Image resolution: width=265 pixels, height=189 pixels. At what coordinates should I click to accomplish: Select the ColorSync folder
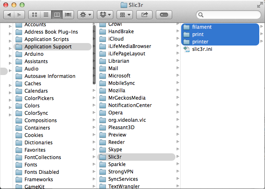(52, 113)
